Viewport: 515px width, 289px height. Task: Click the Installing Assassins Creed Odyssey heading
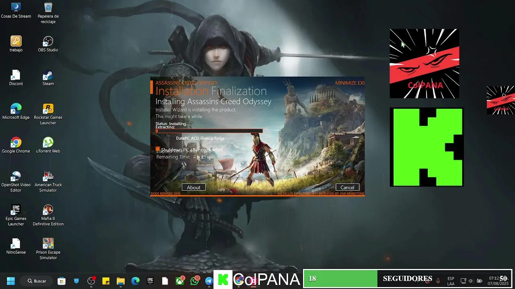click(x=213, y=102)
